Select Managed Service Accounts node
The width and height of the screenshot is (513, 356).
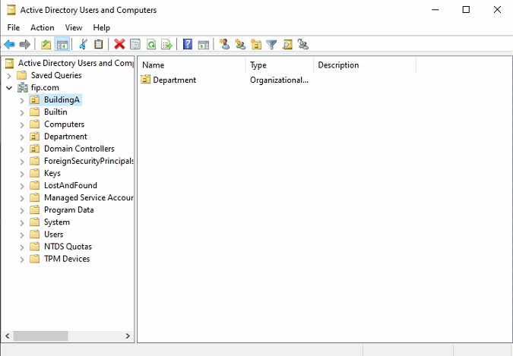click(89, 197)
